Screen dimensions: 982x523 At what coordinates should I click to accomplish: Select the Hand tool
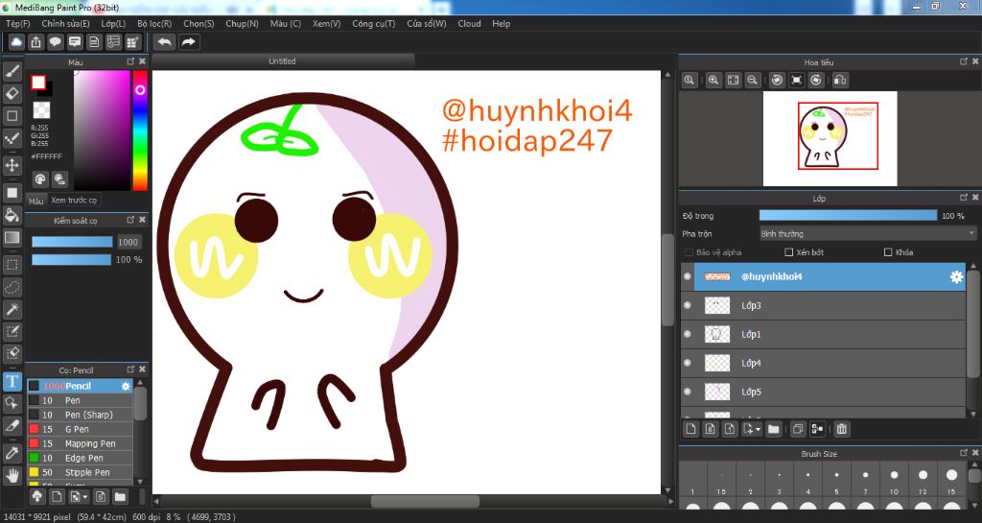click(12, 475)
